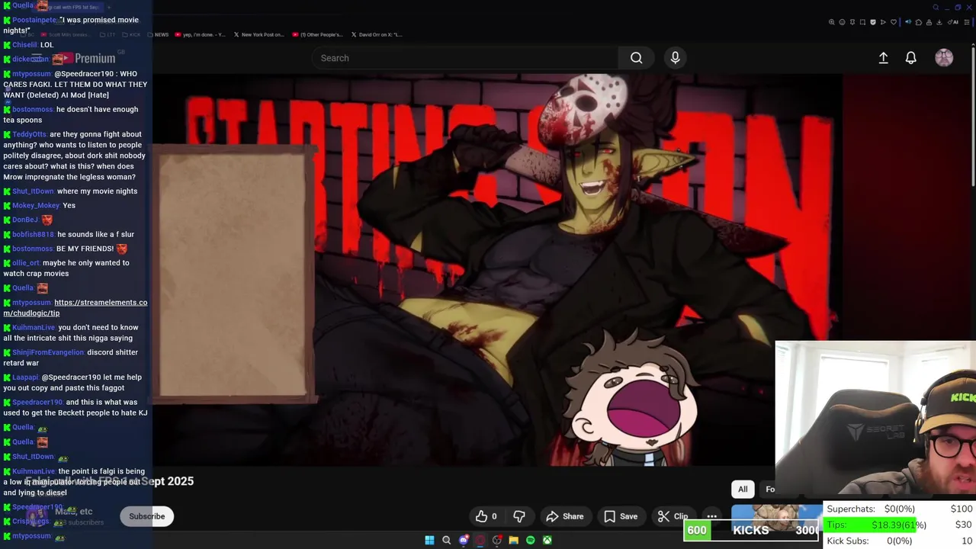The height and width of the screenshot is (549, 976).
Task: Open the LTT bookmark folder
Action: [108, 34]
